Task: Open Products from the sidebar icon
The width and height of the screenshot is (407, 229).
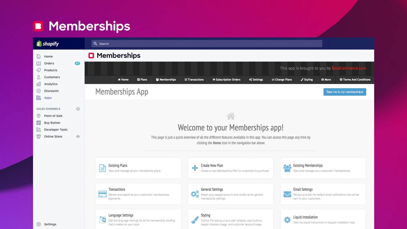Action: click(x=38, y=70)
